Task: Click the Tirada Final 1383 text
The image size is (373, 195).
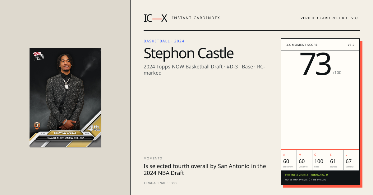Action: 160,183
